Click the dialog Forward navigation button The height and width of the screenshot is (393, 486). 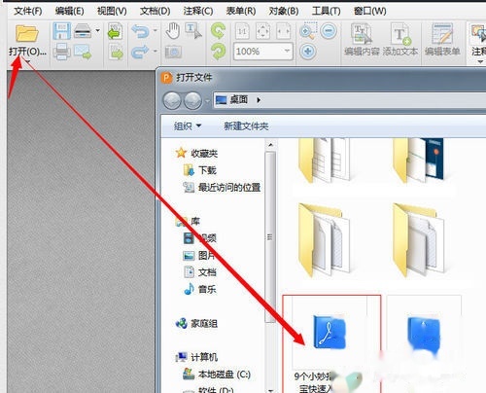coord(193,100)
